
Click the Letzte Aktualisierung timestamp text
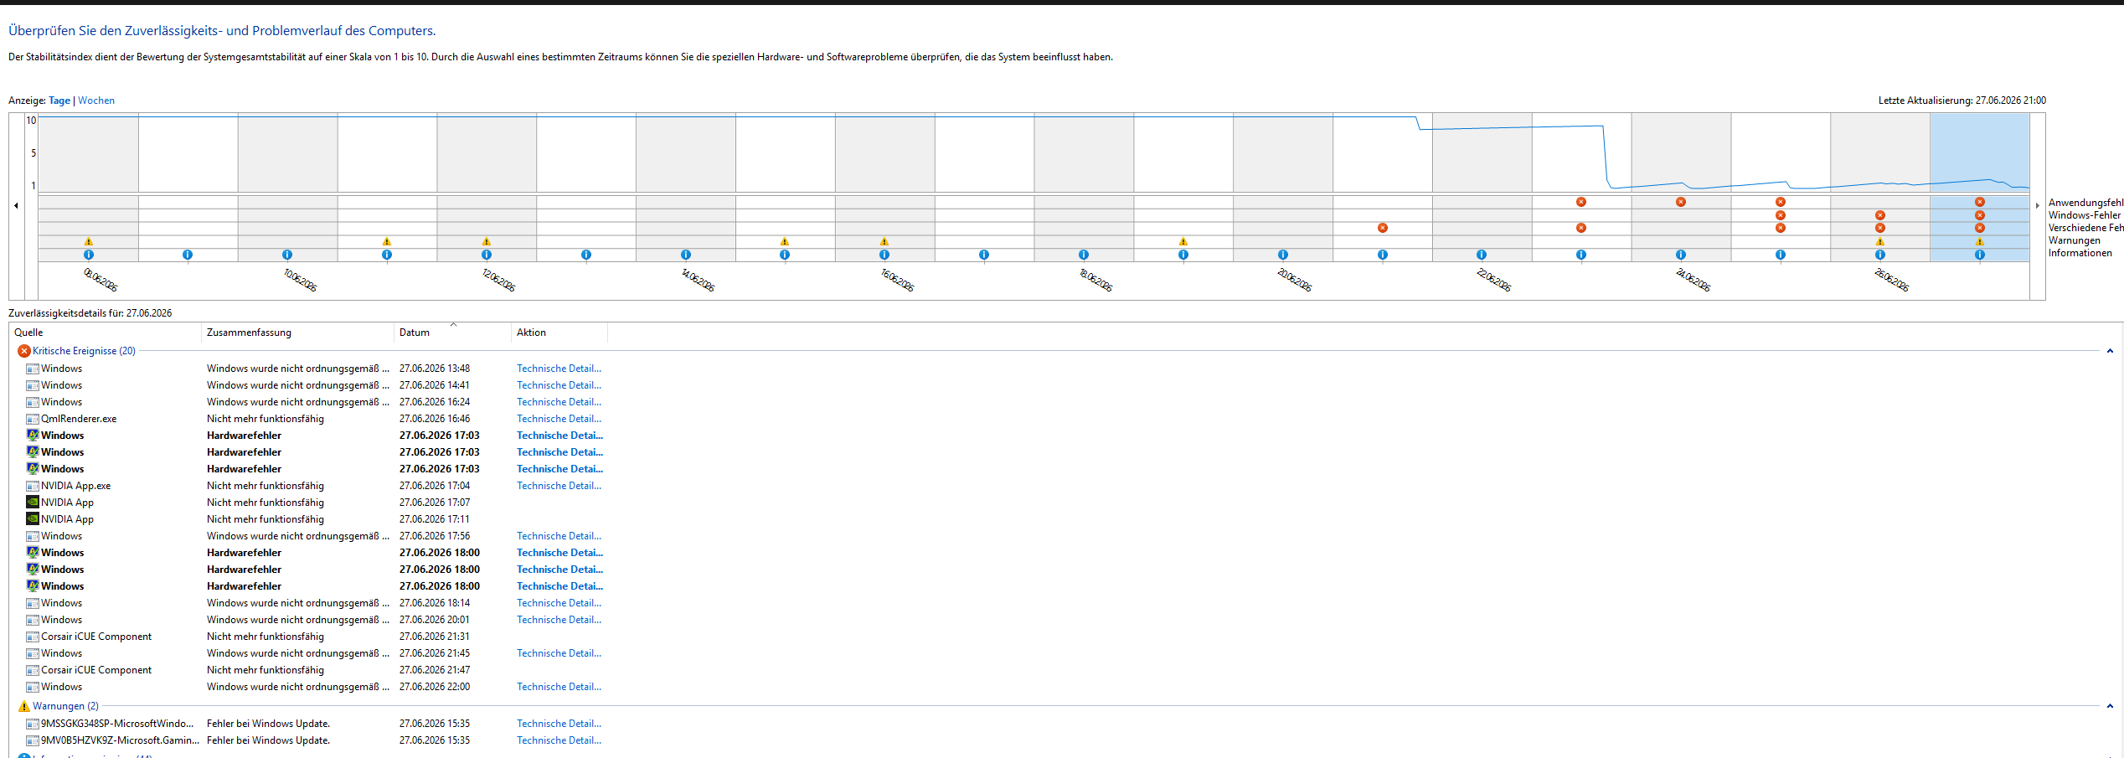click(1962, 101)
